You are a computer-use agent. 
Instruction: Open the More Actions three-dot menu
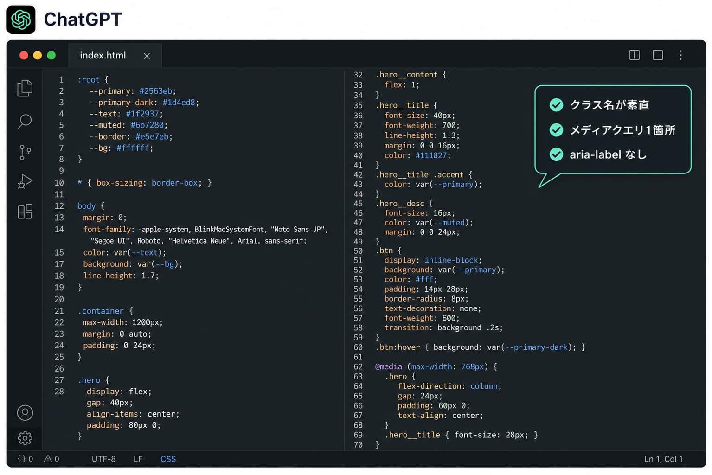[x=680, y=55]
